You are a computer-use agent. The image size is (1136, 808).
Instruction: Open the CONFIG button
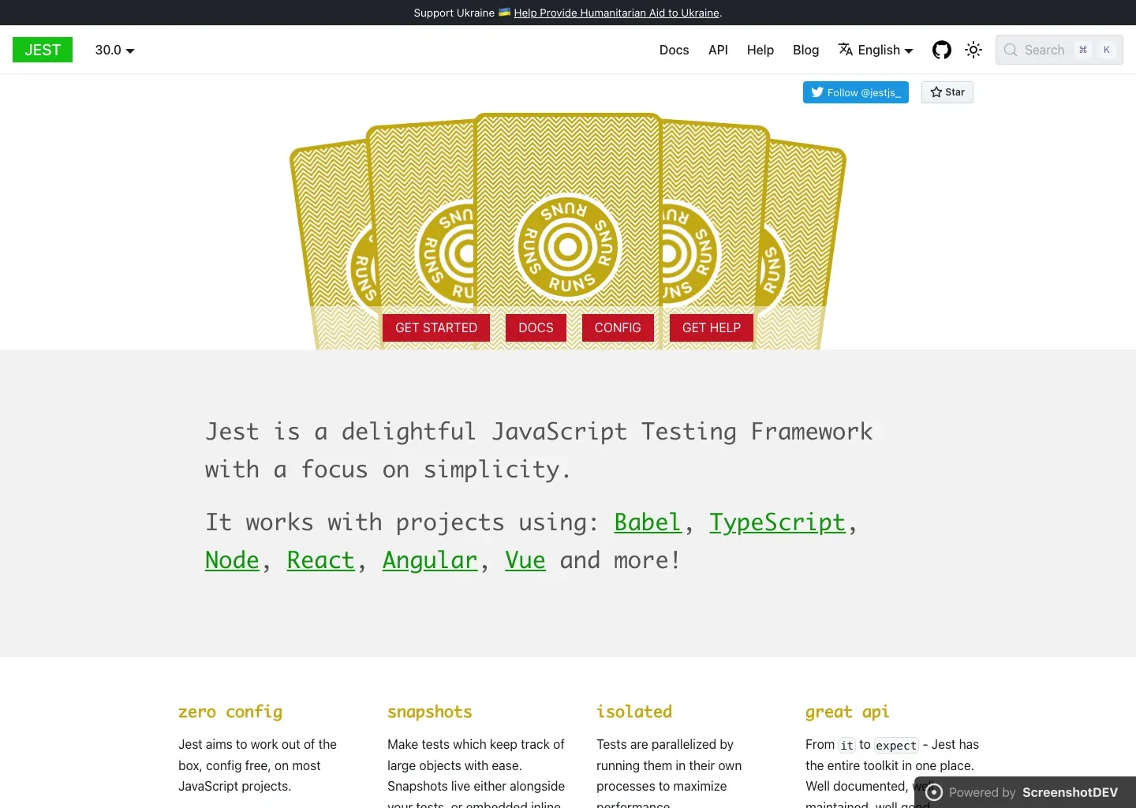tap(618, 327)
